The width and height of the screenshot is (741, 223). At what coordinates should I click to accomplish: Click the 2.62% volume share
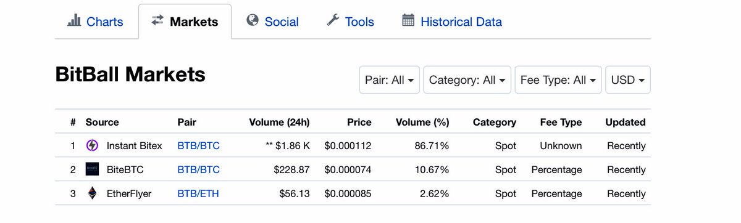click(435, 193)
